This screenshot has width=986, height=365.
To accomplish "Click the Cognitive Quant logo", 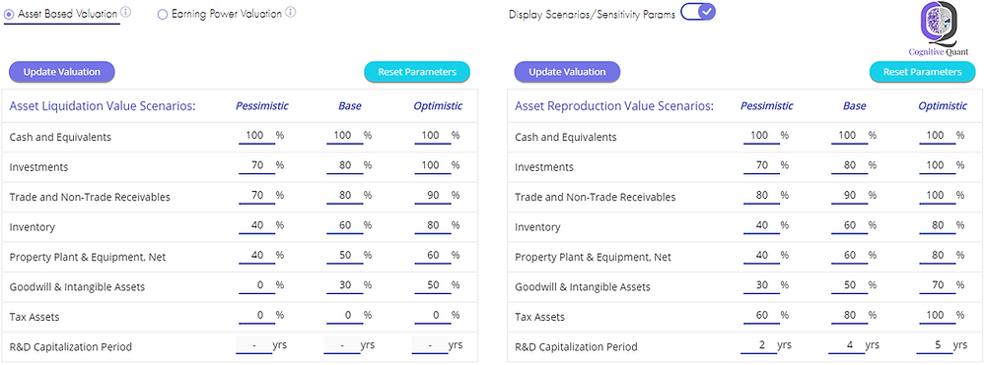I will tap(938, 30).
